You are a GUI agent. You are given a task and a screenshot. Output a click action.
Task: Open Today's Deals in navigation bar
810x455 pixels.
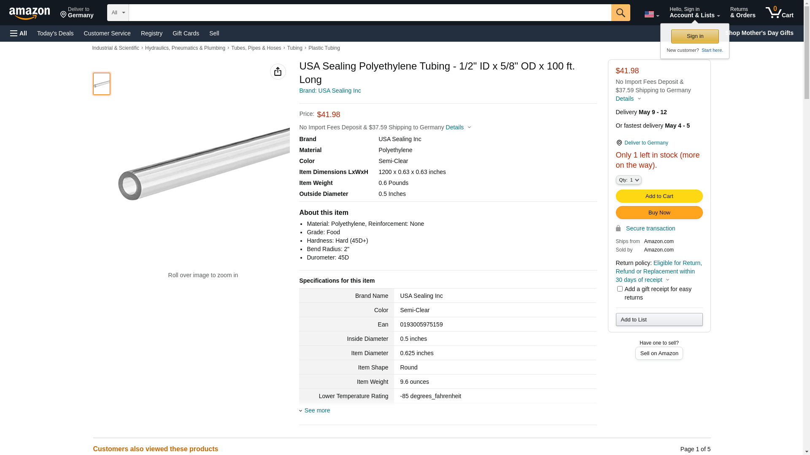(55, 33)
